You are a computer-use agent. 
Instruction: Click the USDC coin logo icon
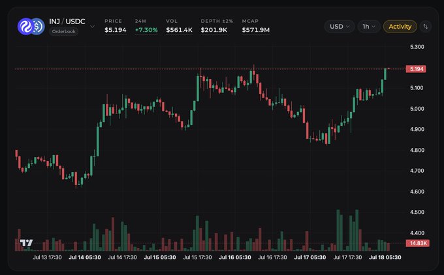(39, 26)
